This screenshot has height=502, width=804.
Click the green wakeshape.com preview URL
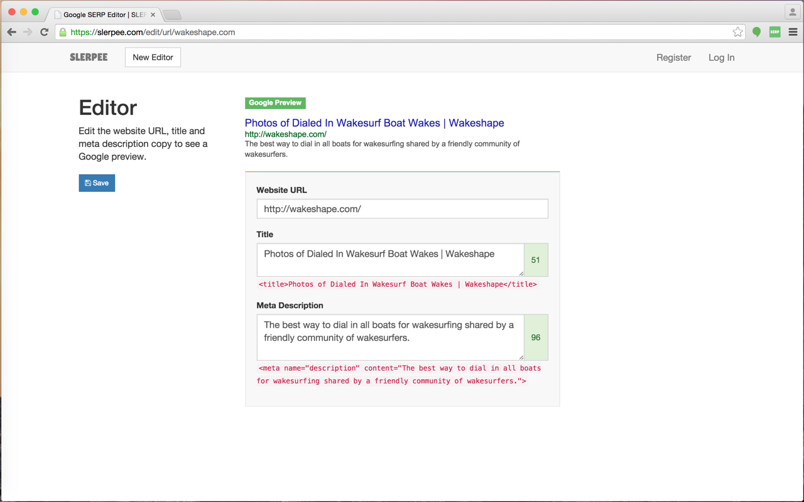click(286, 134)
